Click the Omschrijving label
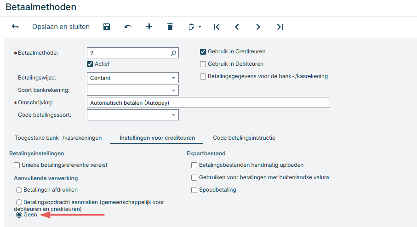The width and height of the screenshot is (417, 227). tap(35, 102)
